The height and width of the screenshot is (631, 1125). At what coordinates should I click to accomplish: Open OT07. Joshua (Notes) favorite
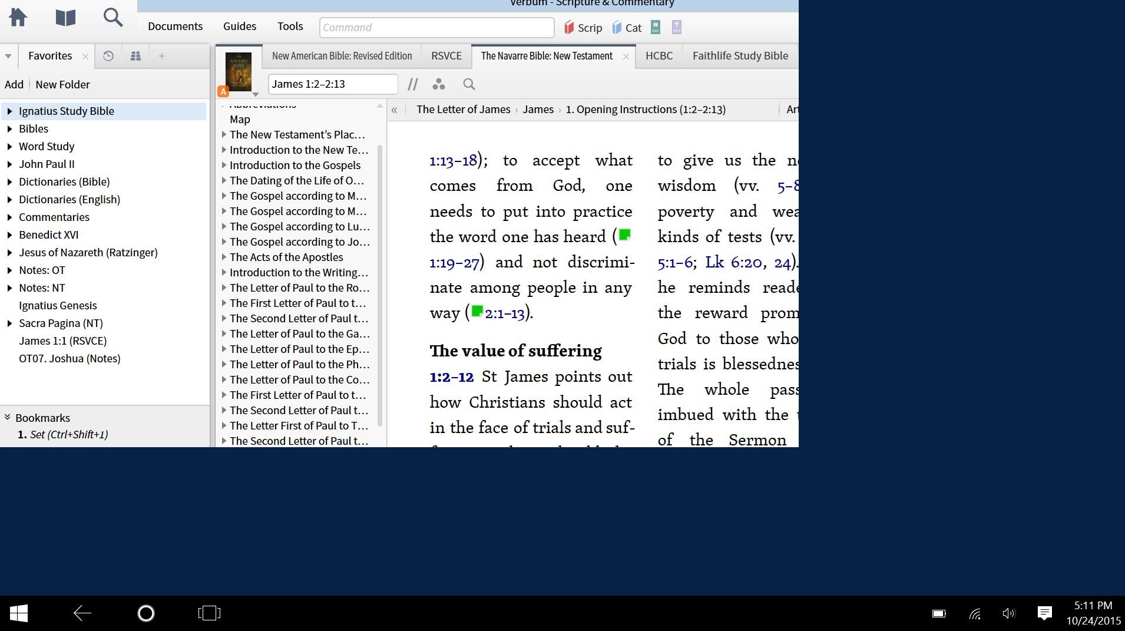[x=70, y=358]
